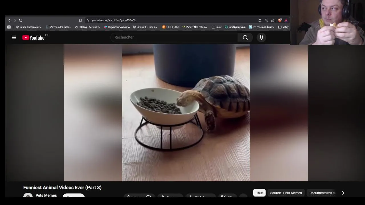
Task: Click the video title 'Funniest Animal Videos Ever (Part 3)'
Action: pyautogui.click(x=62, y=188)
